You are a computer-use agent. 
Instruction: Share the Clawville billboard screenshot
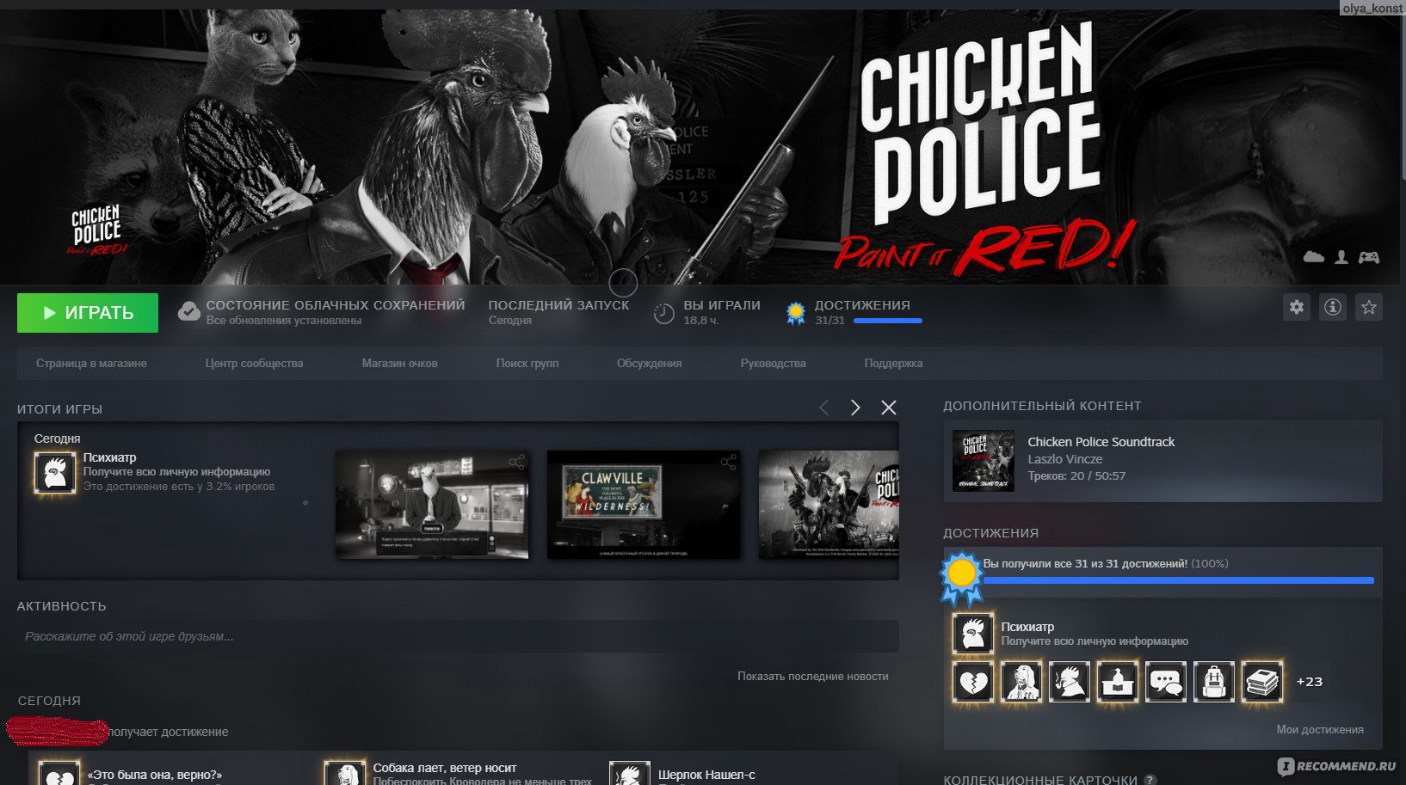[x=728, y=463]
